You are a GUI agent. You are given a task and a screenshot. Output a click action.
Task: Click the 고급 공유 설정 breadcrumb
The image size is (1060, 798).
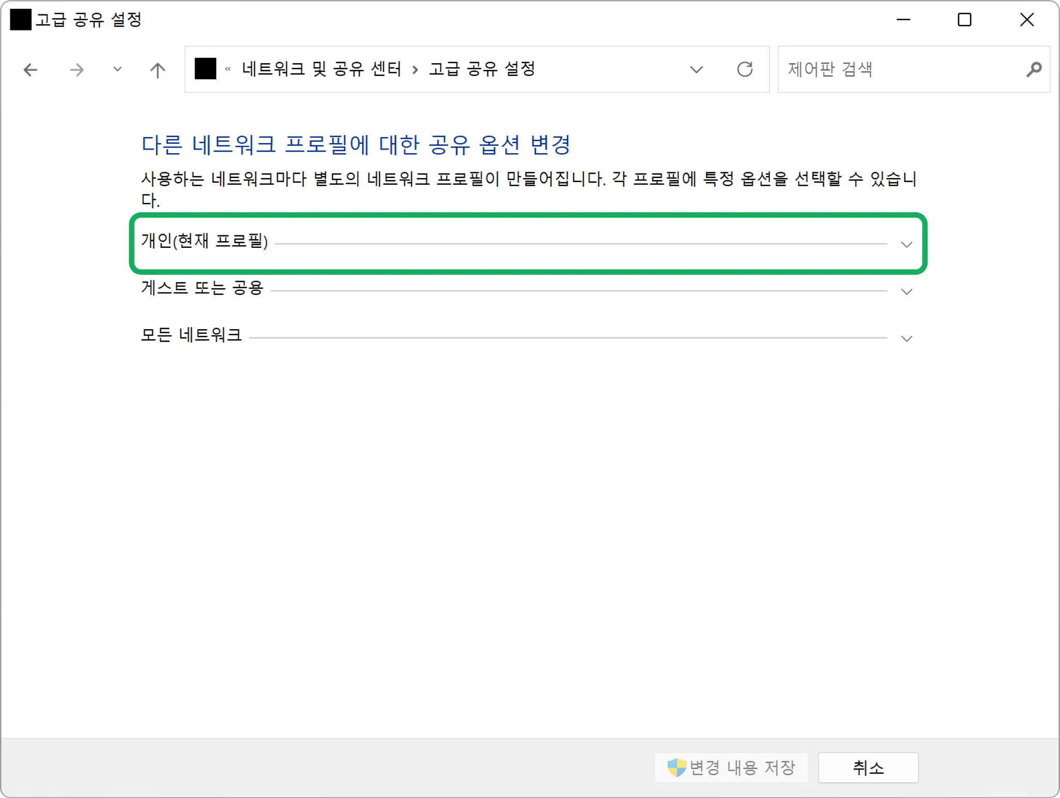coord(482,69)
